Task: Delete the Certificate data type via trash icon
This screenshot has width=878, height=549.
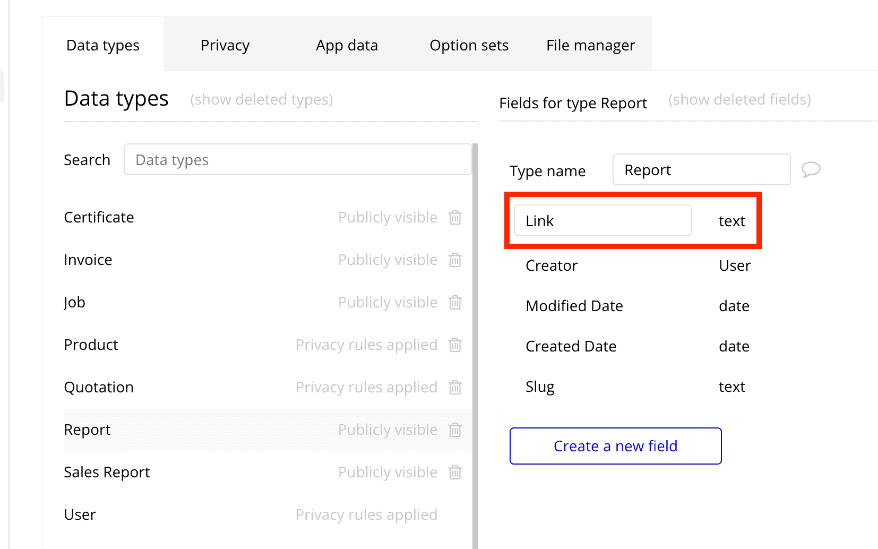Action: [x=455, y=218]
